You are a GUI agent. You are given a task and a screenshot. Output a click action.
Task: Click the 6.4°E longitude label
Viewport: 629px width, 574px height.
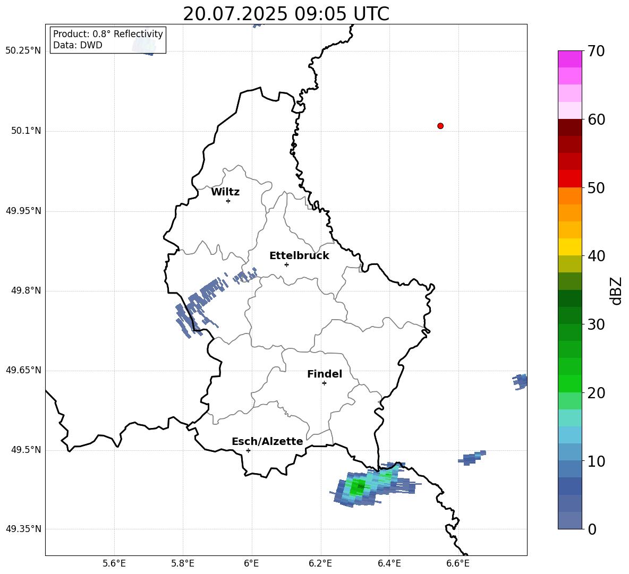point(389,563)
